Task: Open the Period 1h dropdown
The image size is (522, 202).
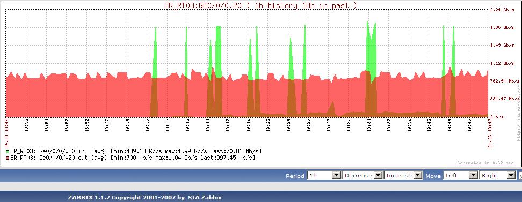Action: point(324,175)
